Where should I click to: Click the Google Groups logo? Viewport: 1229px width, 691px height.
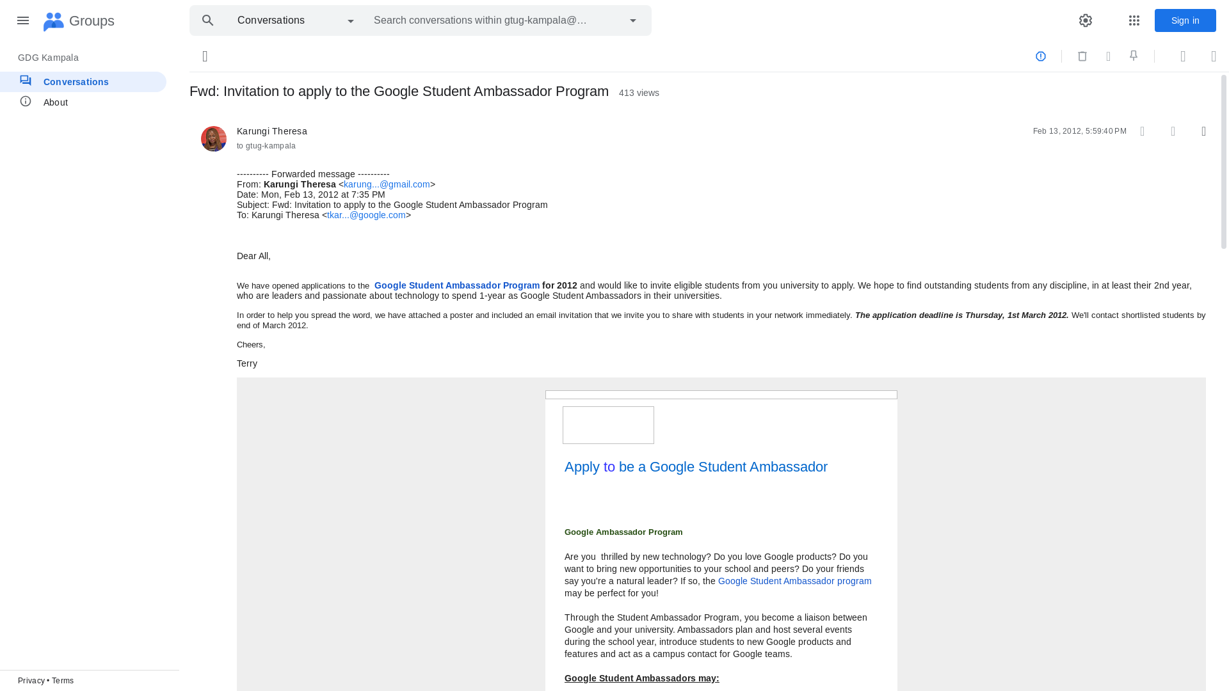(78, 21)
